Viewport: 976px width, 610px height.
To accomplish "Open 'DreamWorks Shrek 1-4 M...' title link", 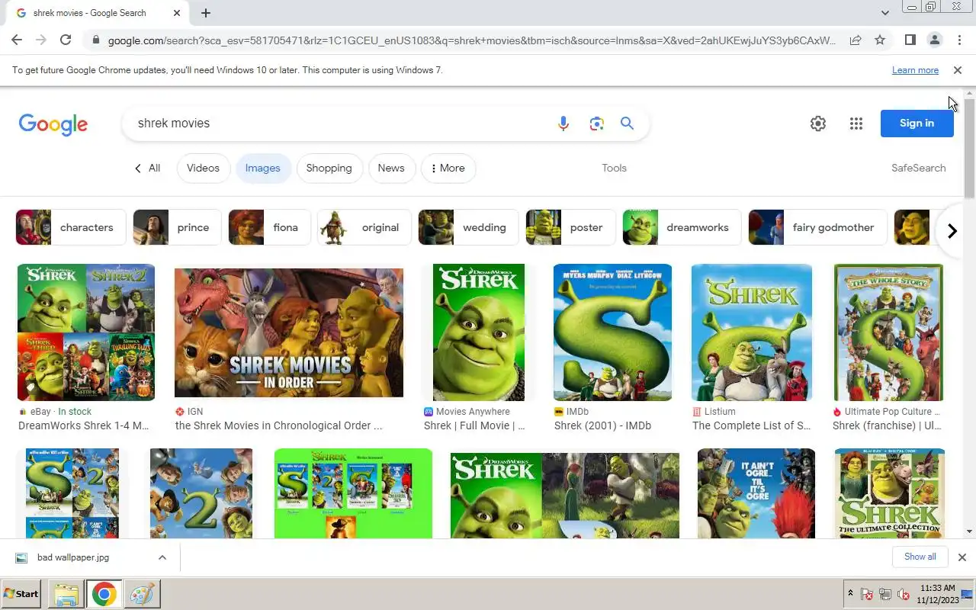I will pos(84,426).
